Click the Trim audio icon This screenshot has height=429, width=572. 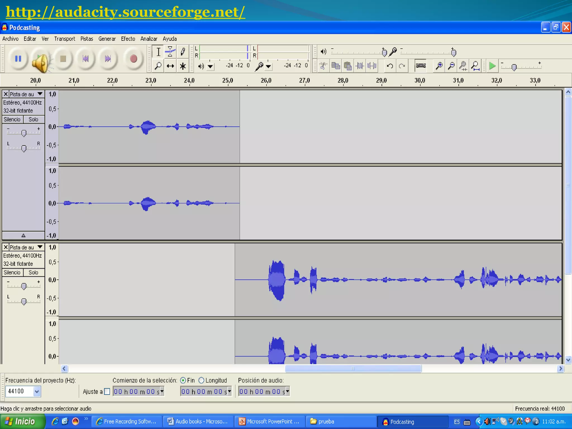[360, 66]
